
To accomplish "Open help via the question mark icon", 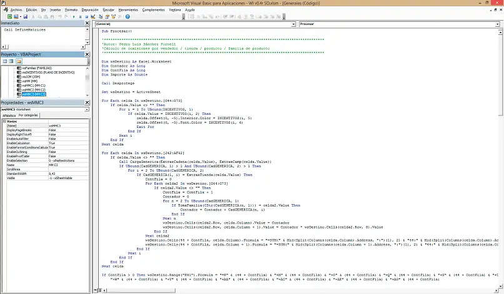I will [x=128, y=17].
